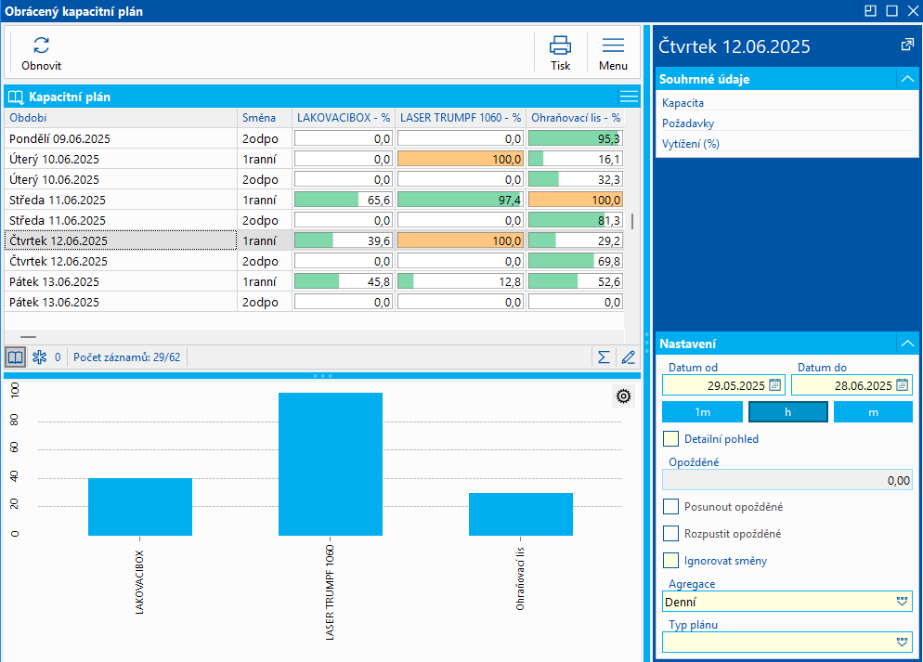Click the h period button
This screenshot has height=662, width=923.
pos(787,412)
